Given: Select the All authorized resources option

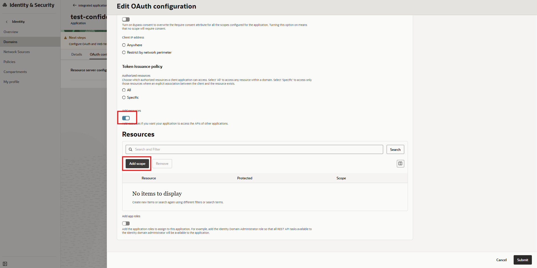Looking at the screenshot, I should point(124,90).
